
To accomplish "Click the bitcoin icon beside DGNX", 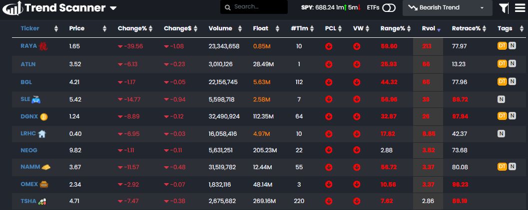I will click(44, 116).
